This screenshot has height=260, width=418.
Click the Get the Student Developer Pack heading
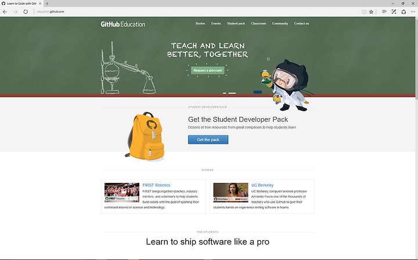click(238, 119)
